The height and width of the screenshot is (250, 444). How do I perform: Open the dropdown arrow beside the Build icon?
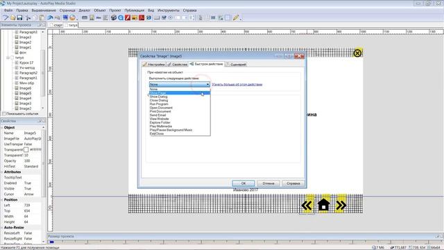point(76,19)
